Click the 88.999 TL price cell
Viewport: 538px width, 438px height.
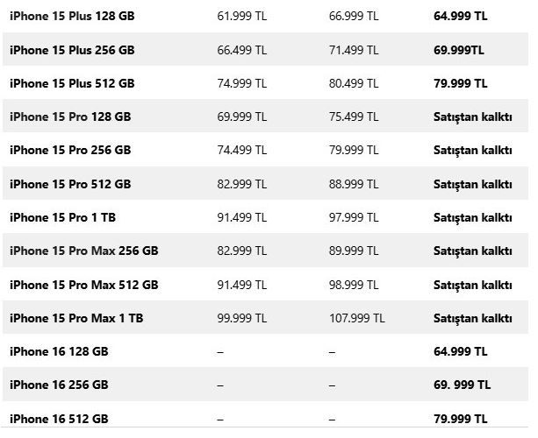[354, 184]
